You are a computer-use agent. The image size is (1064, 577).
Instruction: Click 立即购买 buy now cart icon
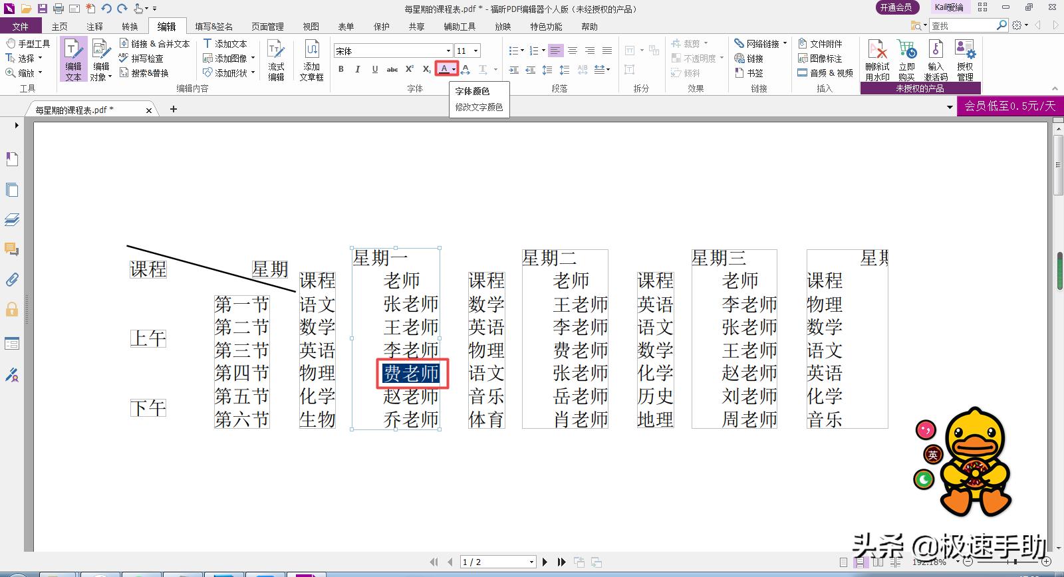[x=906, y=60]
